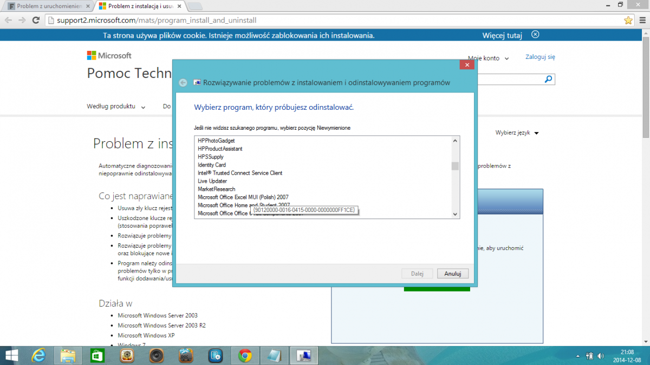Expand the 'Wybierz język' language selector
Viewport: 650px width, 365px height.
point(517,132)
